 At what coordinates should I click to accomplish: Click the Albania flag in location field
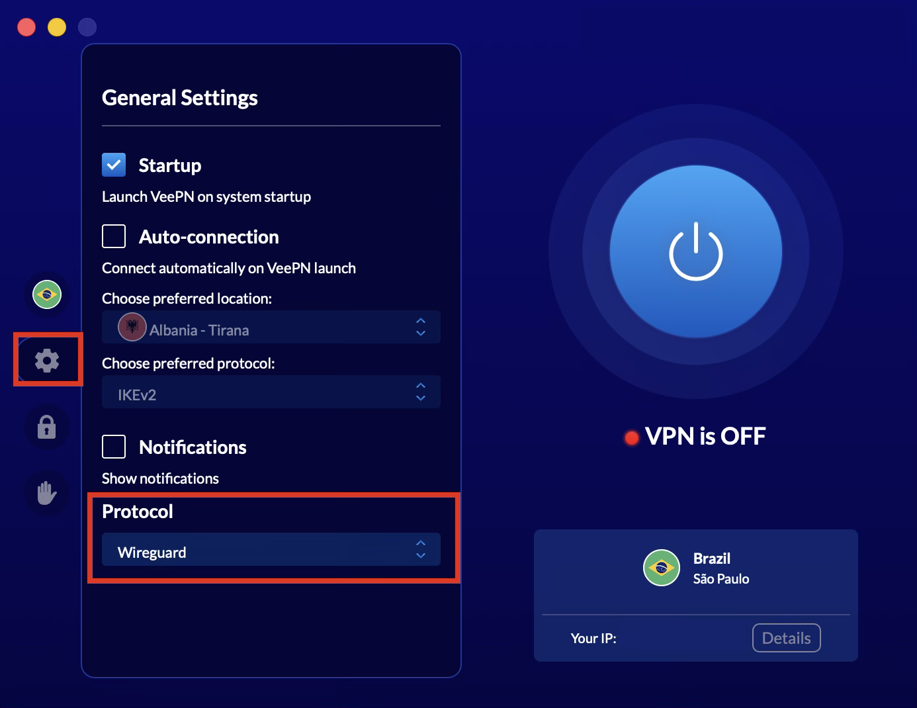click(x=132, y=327)
